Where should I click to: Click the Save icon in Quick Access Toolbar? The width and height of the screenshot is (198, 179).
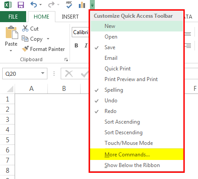click(x=21, y=5)
